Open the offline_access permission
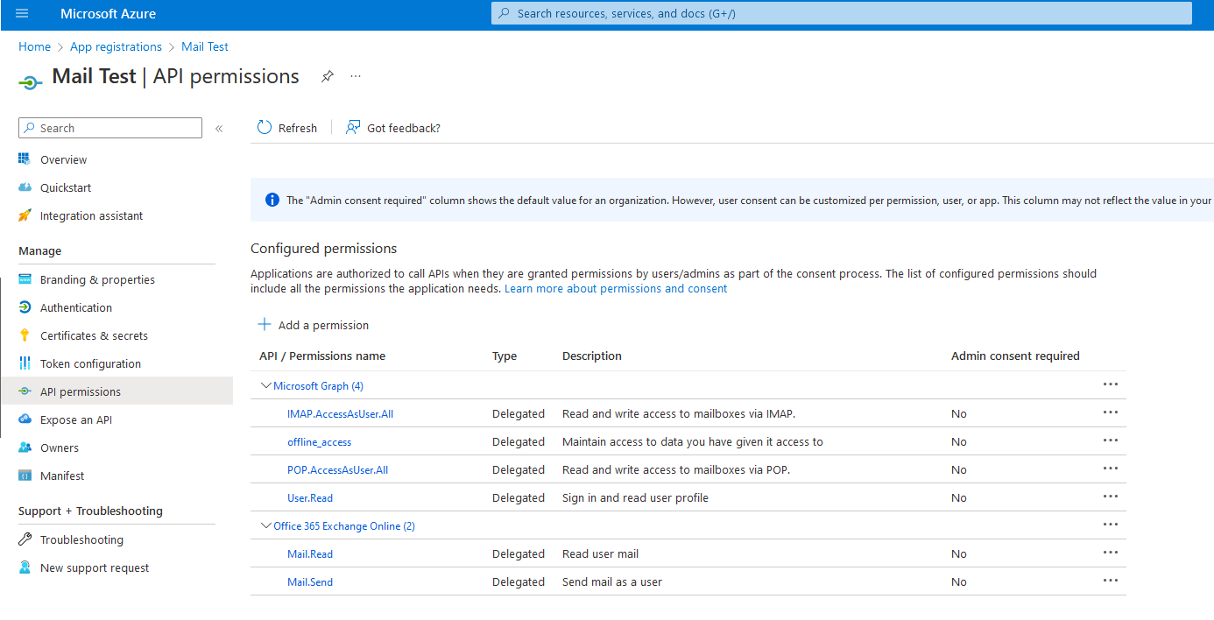 coord(319,441)
